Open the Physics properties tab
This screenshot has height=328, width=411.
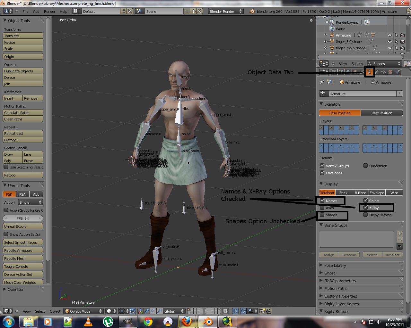tap(398, 72)
